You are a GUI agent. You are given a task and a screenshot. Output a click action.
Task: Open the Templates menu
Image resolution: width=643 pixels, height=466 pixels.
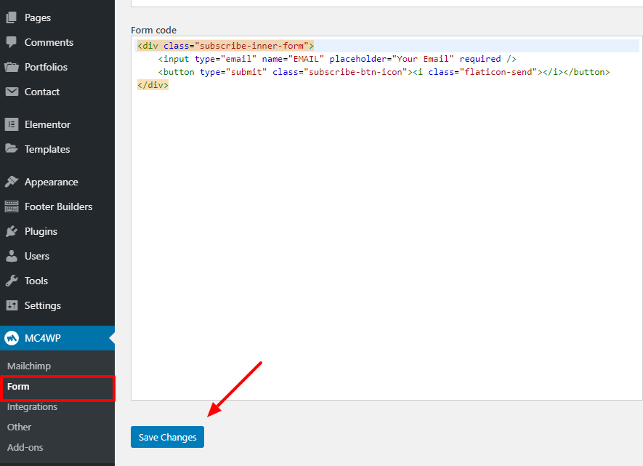pos(47,149)
